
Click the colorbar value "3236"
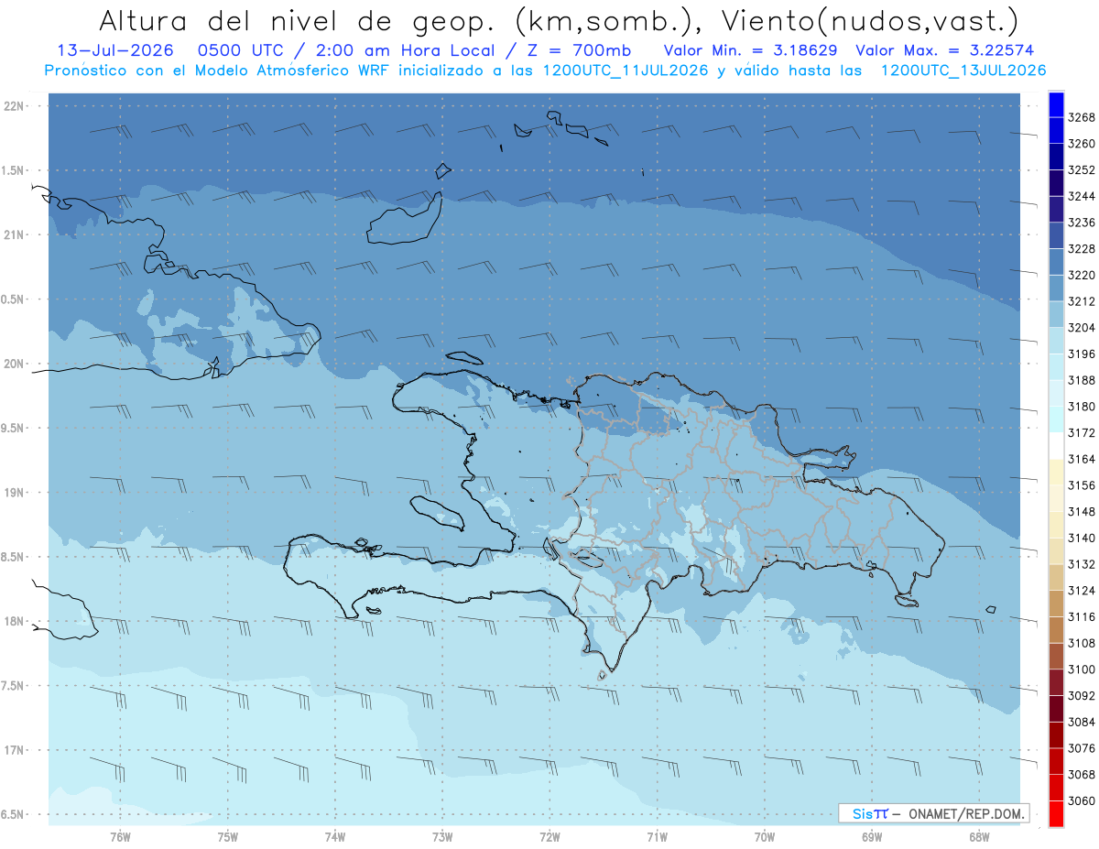coord(1082,223)
